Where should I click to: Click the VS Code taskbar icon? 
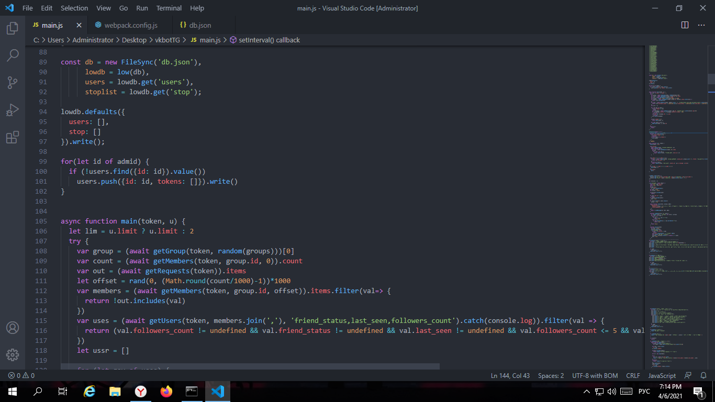pyautogui.click(x=218, y=392)
